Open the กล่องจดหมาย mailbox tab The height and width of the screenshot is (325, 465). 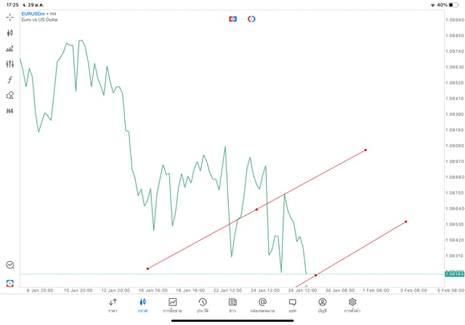point(262,305)
